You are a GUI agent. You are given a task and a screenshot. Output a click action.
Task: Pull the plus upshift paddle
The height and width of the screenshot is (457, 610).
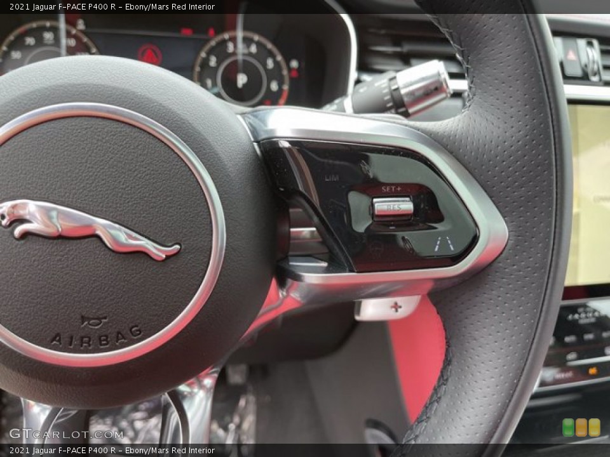coord(387,308)
